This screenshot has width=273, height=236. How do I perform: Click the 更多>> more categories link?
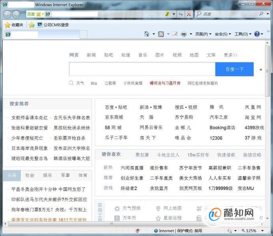click(230, 55)
